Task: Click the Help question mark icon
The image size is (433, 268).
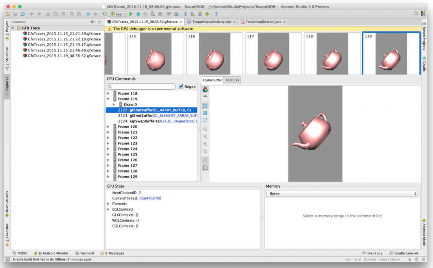Action: [216, 14]
